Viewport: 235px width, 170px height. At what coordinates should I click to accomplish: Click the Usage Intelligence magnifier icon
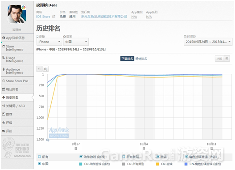[x=4, y=58]
